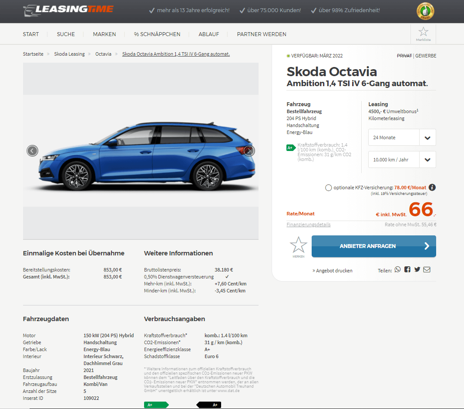This screenshot has height=409, width=464.
Task: Open Finanzierungsdetails link
Action: click(308, 225)
